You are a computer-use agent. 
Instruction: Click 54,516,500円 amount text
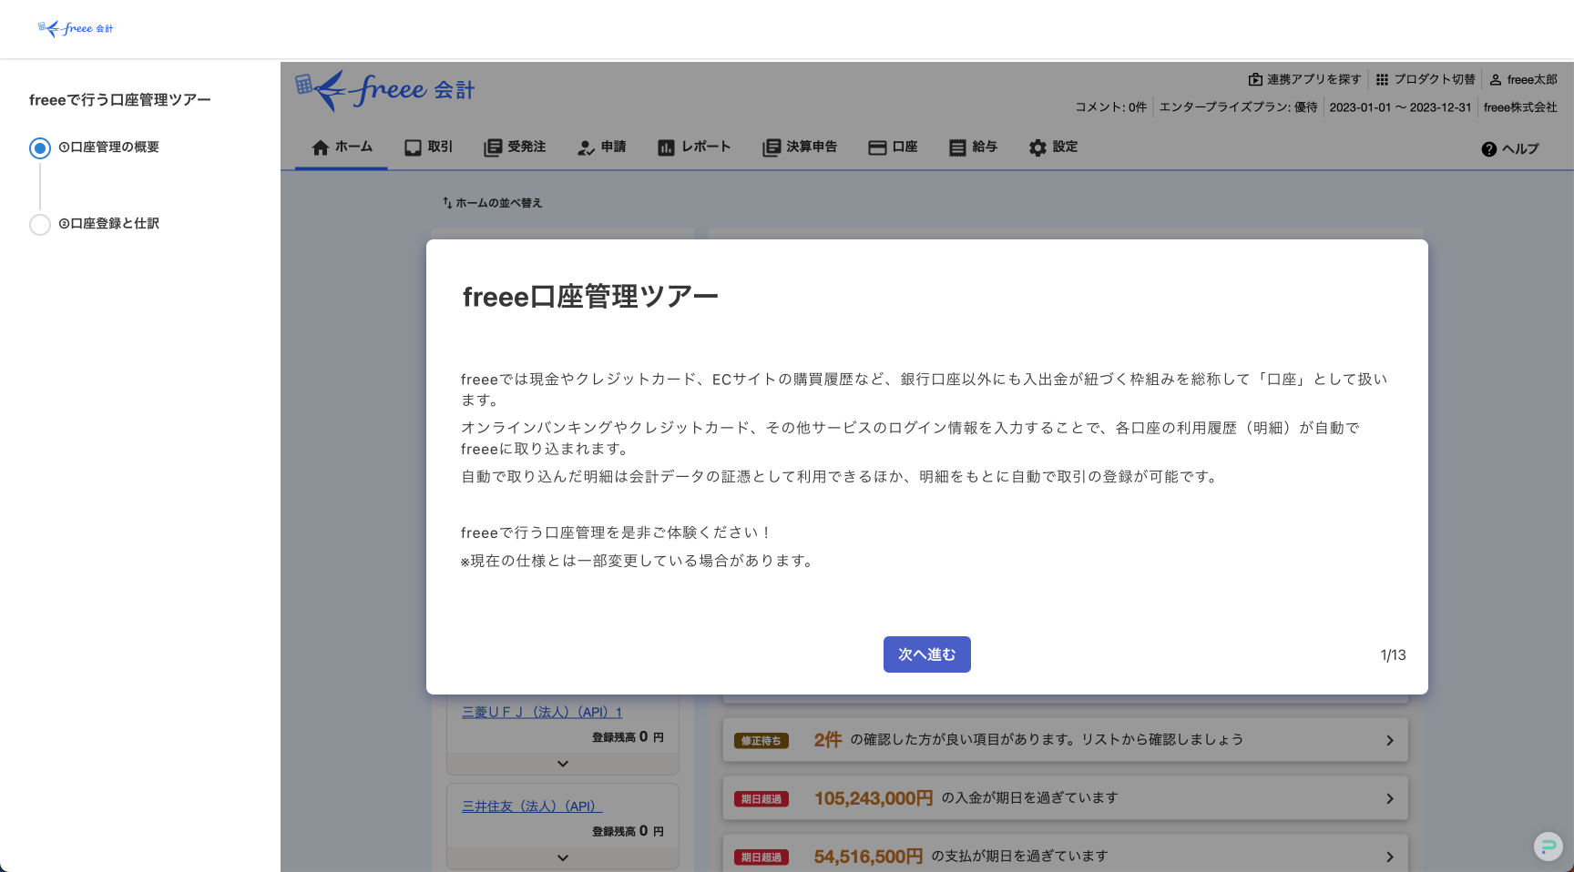868,857
